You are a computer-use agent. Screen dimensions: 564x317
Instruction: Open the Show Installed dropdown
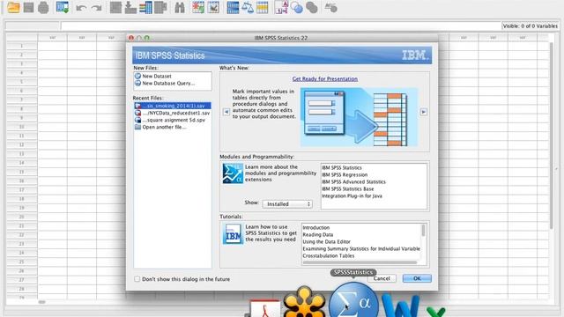coord(287,203)
